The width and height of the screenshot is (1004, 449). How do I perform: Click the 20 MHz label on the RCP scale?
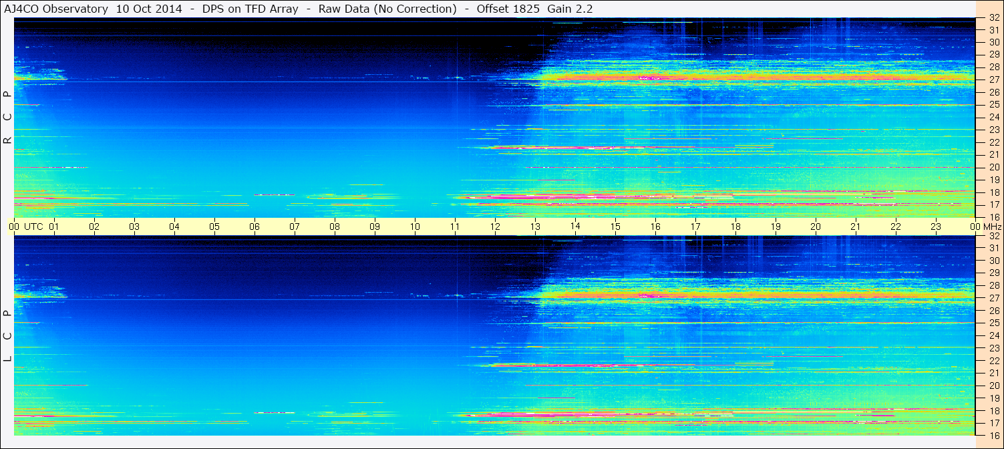[993, 167]
